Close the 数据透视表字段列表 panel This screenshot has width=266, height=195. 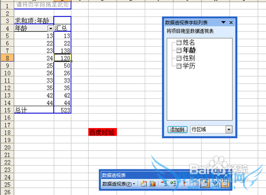coord(231,22)
